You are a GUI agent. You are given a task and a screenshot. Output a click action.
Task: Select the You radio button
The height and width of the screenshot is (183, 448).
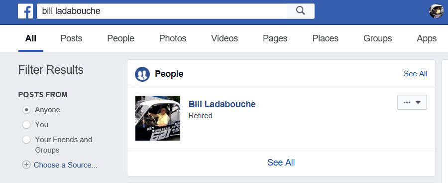click(26, 125)
